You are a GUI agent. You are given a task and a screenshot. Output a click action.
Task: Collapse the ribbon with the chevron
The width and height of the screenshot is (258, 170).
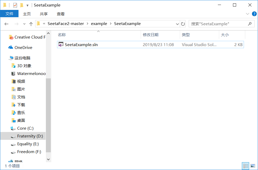click(247, 14)
